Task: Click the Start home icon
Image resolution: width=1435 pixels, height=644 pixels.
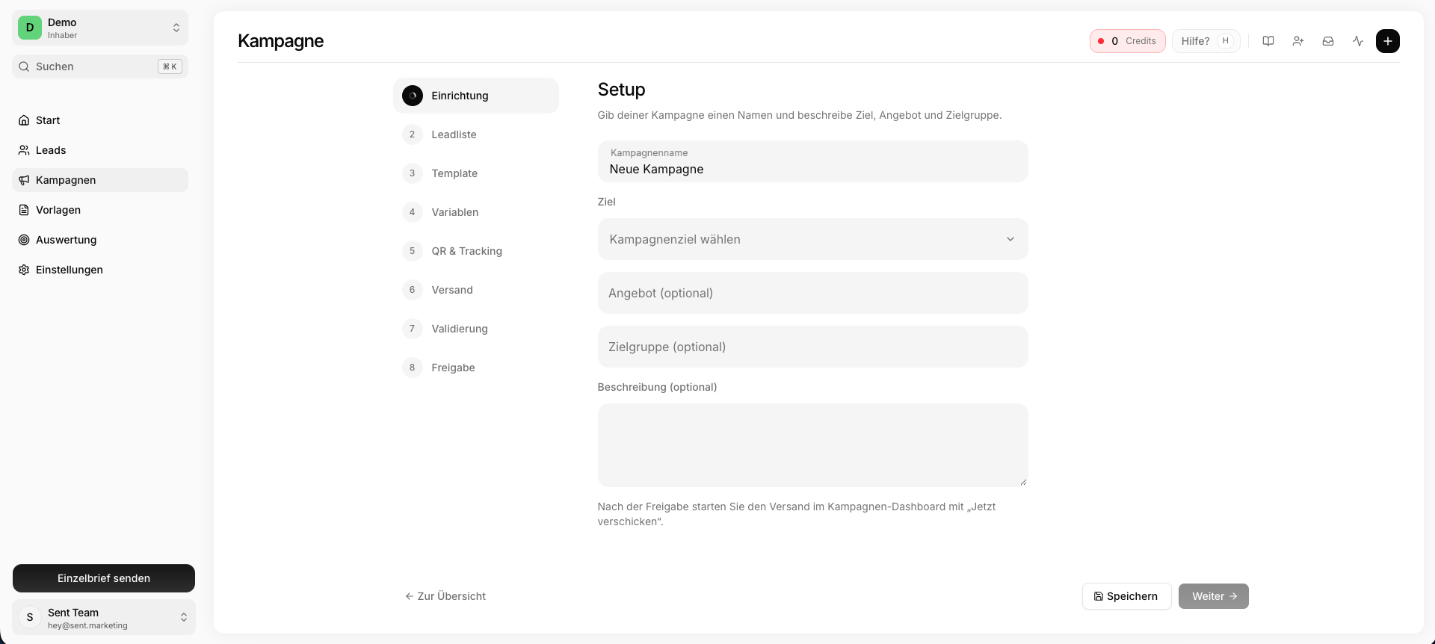Action: tap(24, 120)
